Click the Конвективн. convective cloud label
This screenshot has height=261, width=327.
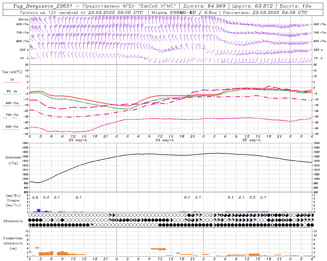click(x=13, y=238)
